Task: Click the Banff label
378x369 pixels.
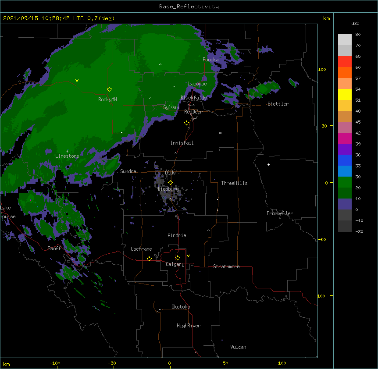Action: coord(54,248)
